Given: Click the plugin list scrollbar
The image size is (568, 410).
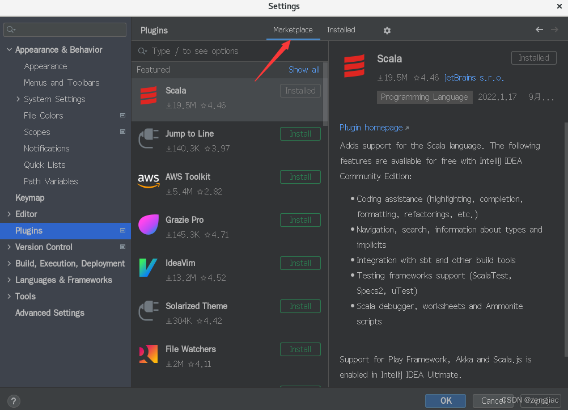Looking at the screenshot, I should (x=325, y=94).
